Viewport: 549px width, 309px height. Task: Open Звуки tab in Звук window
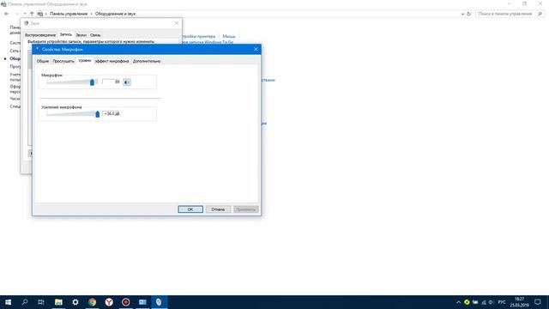[81, 35]
